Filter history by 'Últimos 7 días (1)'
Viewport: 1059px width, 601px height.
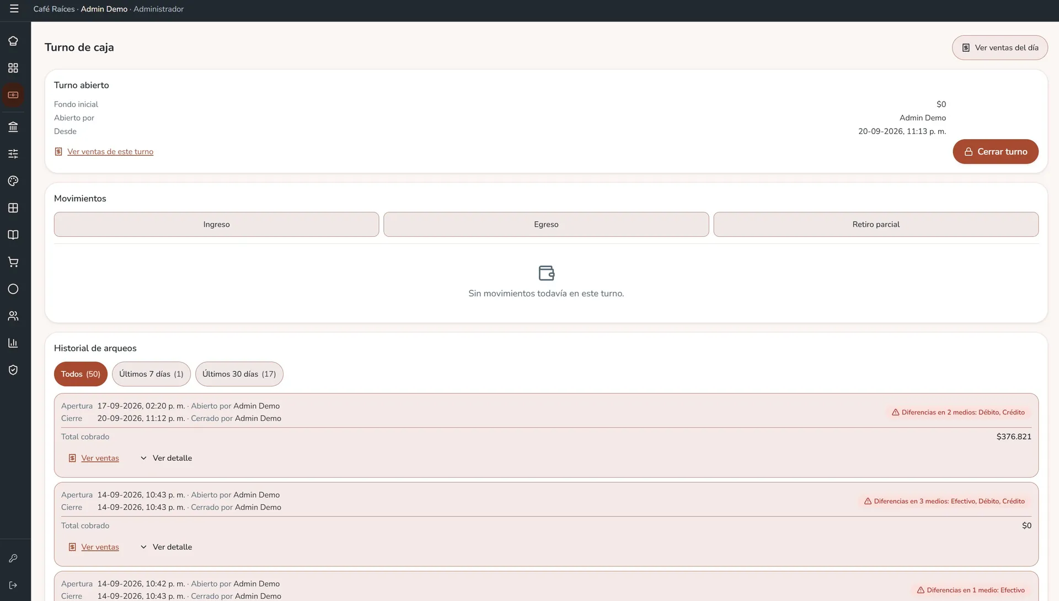(x=151, y=374)
